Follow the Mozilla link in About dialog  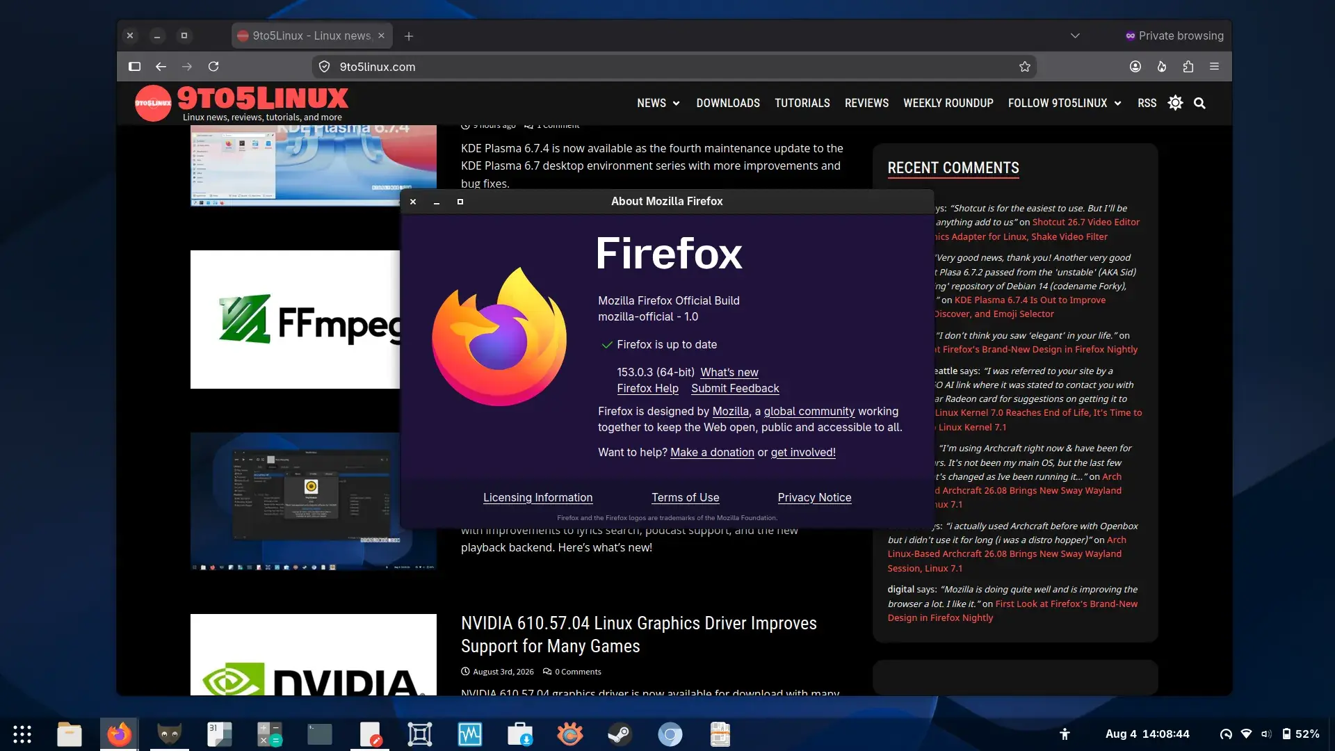click(x=730, y=411)
